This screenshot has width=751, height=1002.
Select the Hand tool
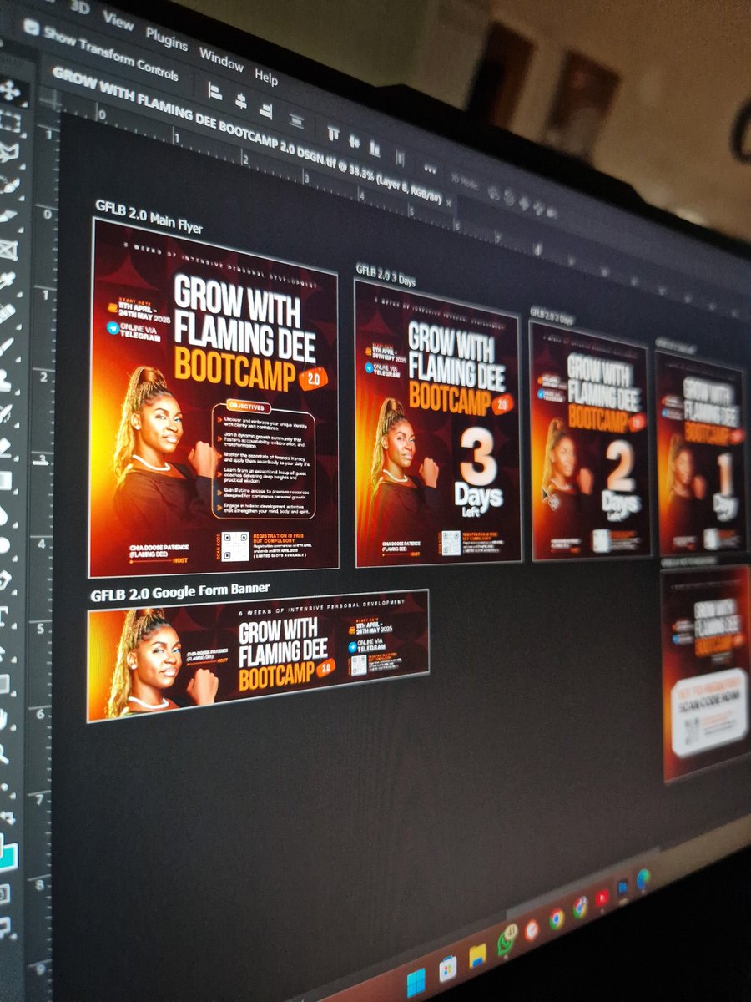tap(3, 719)
